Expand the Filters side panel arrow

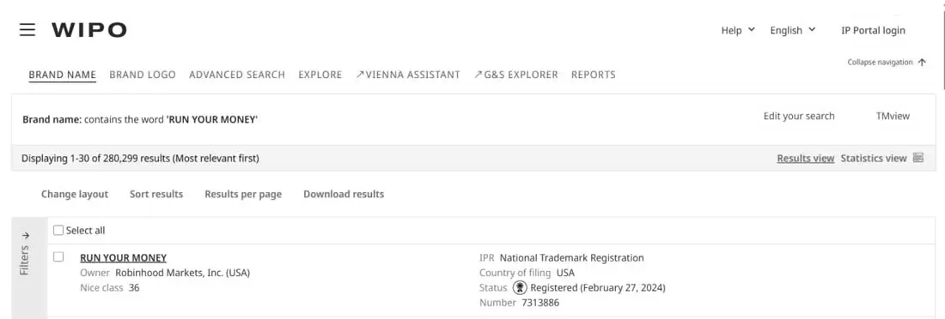point(25,235)
